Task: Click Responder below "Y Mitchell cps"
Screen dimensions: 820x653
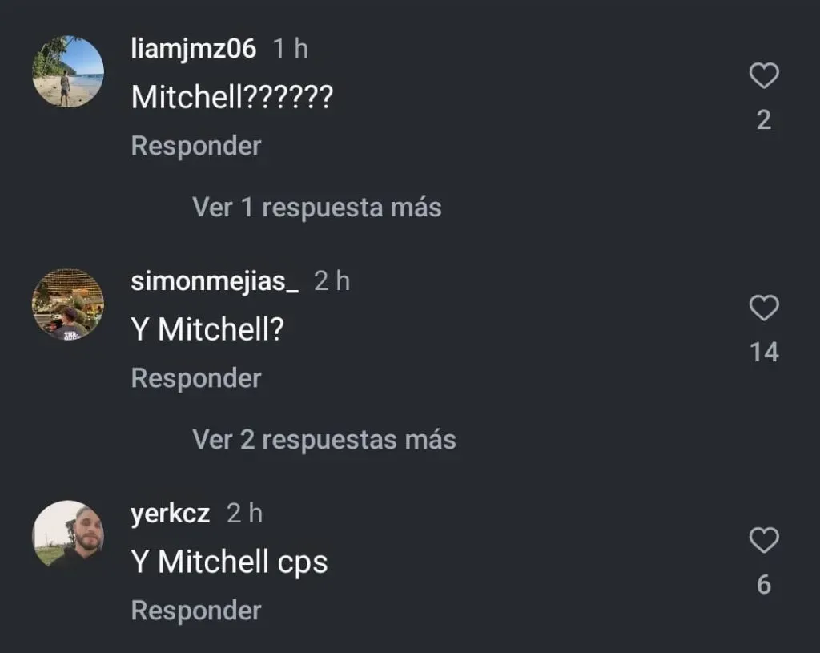Action: (196, 610)
